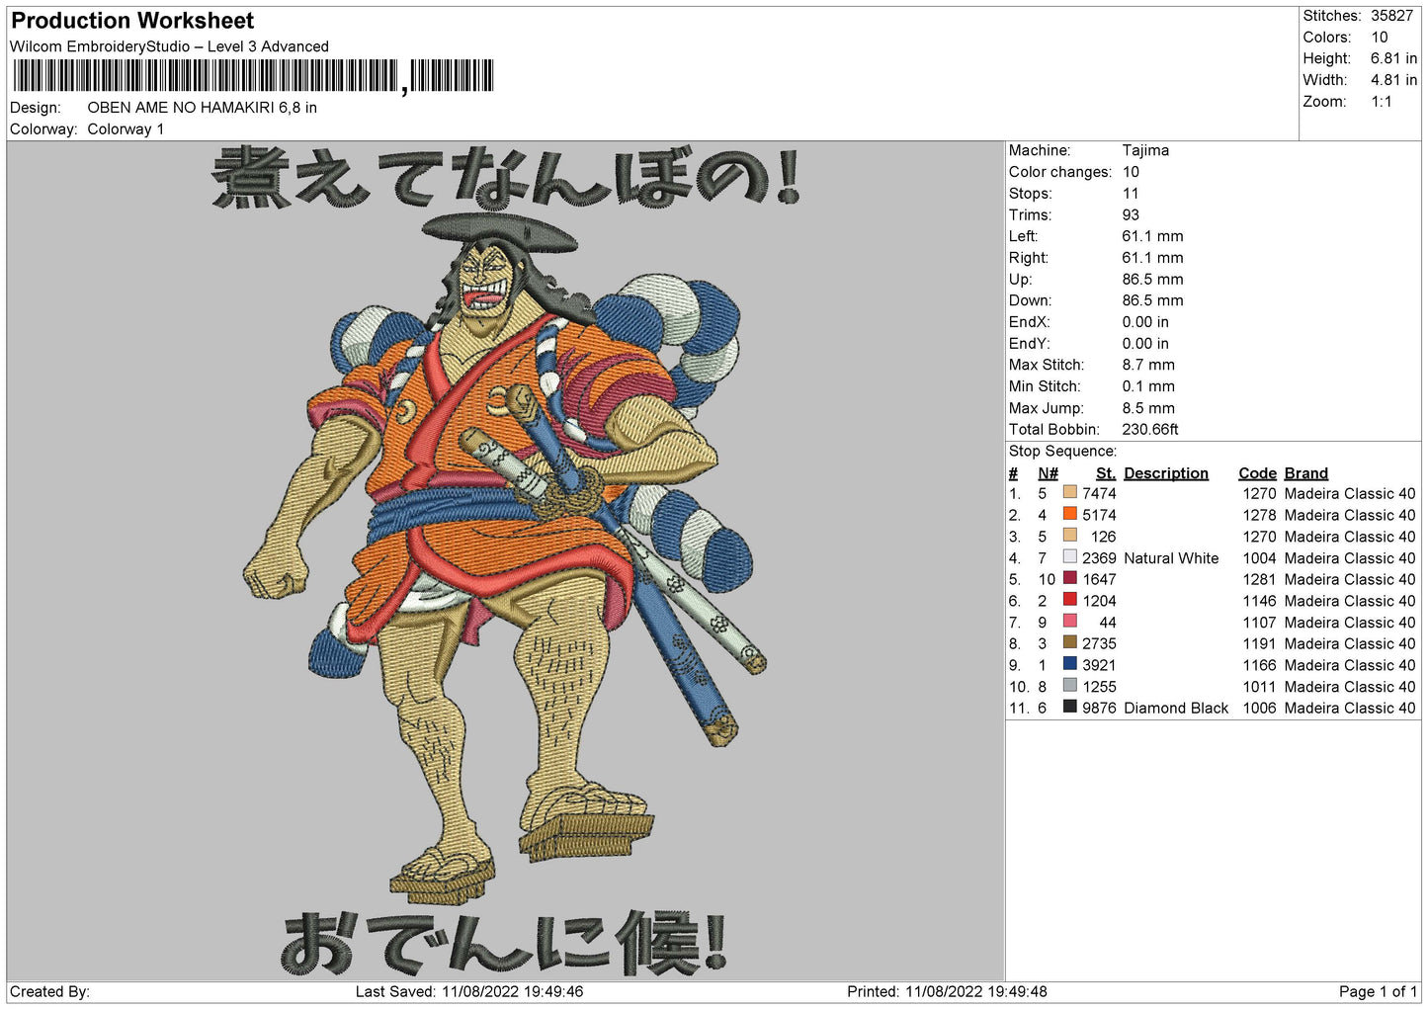Select the dark red swatch for 1647
1428x1009 pixels.
click(x=1069, y=579)
